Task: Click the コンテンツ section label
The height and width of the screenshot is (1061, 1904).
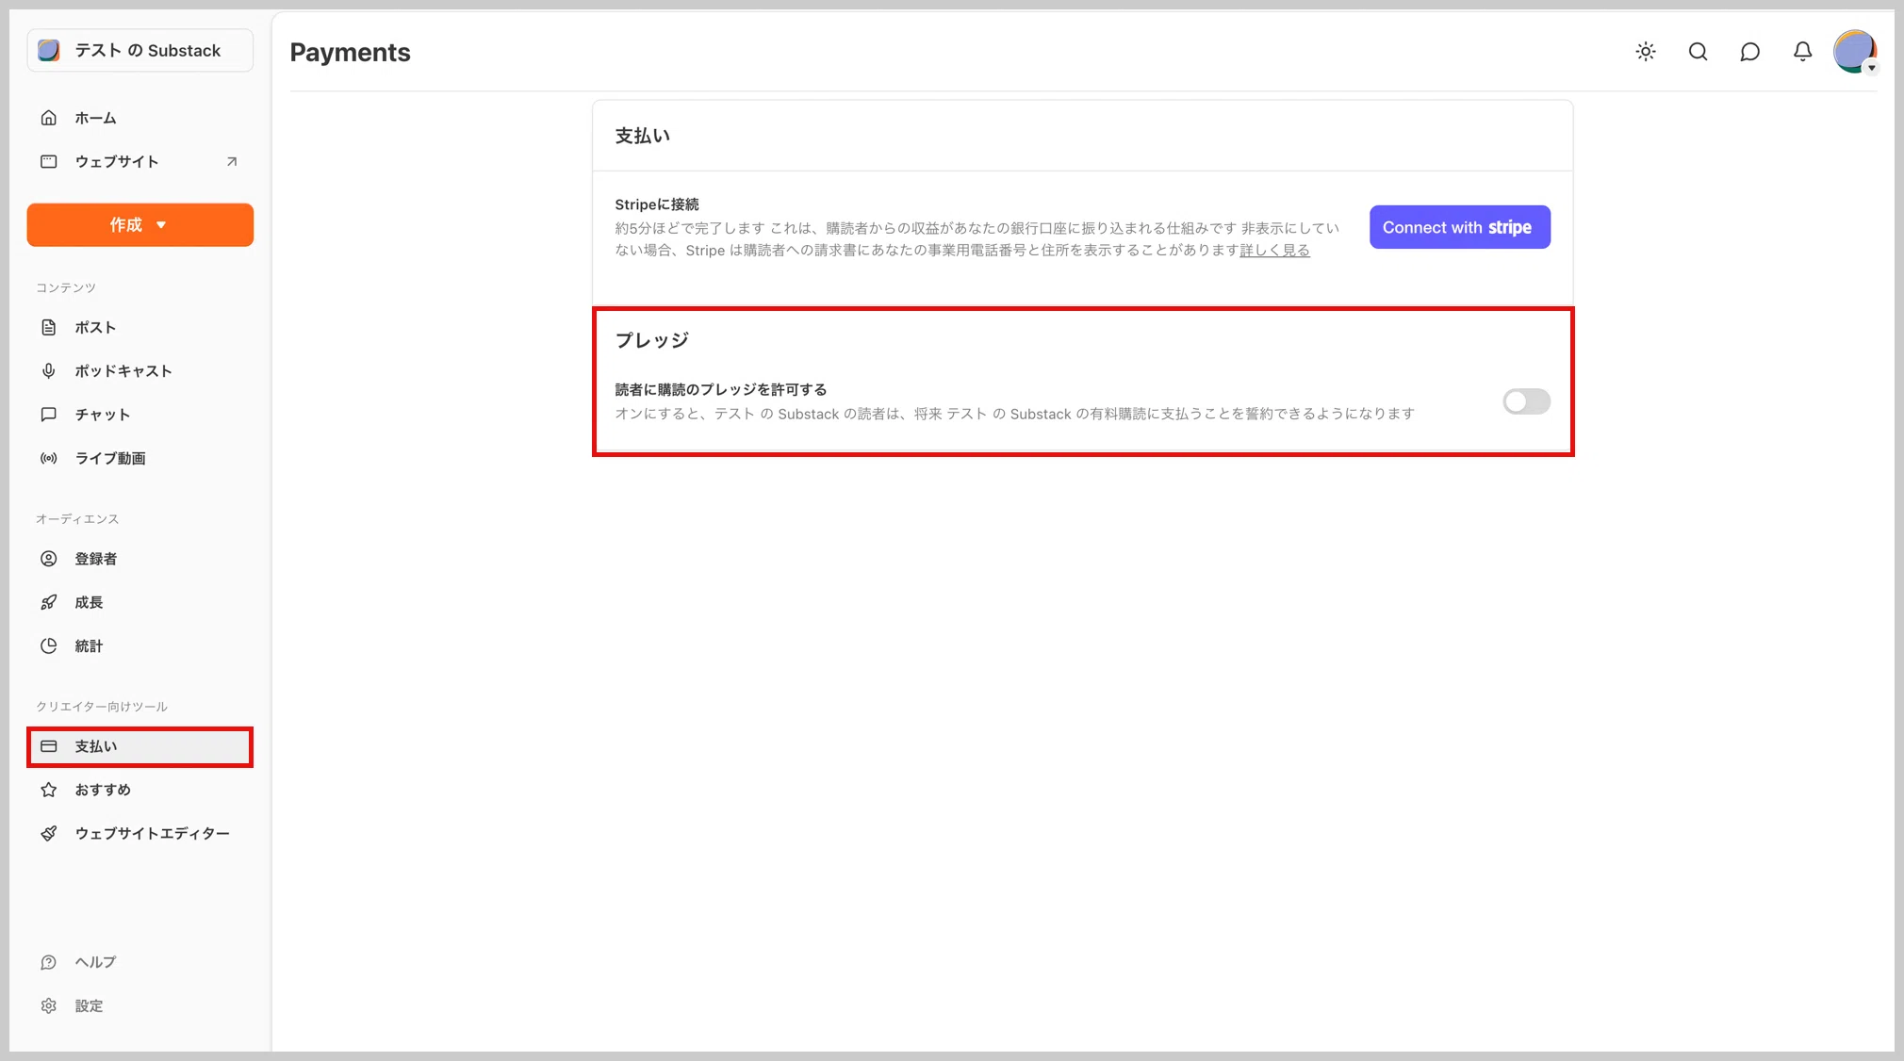Action: pos(66,287)
